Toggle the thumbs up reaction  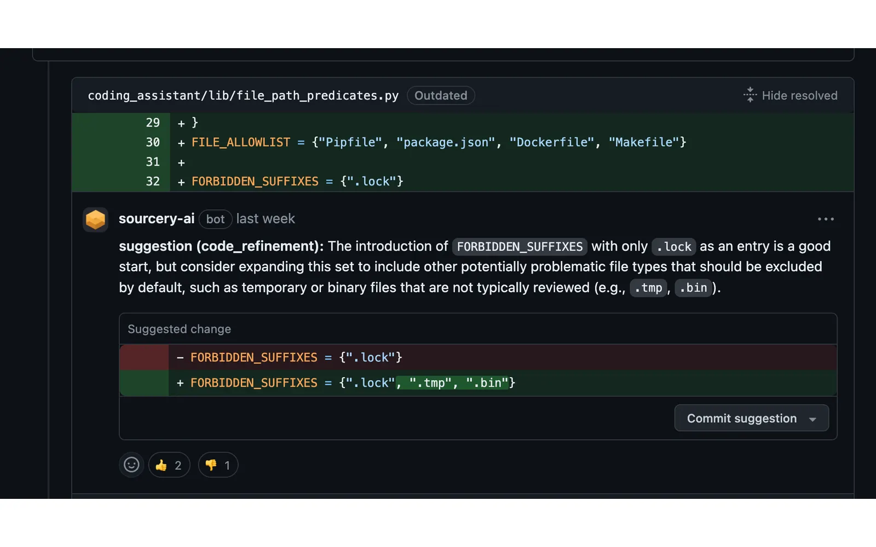pos(169,465)
